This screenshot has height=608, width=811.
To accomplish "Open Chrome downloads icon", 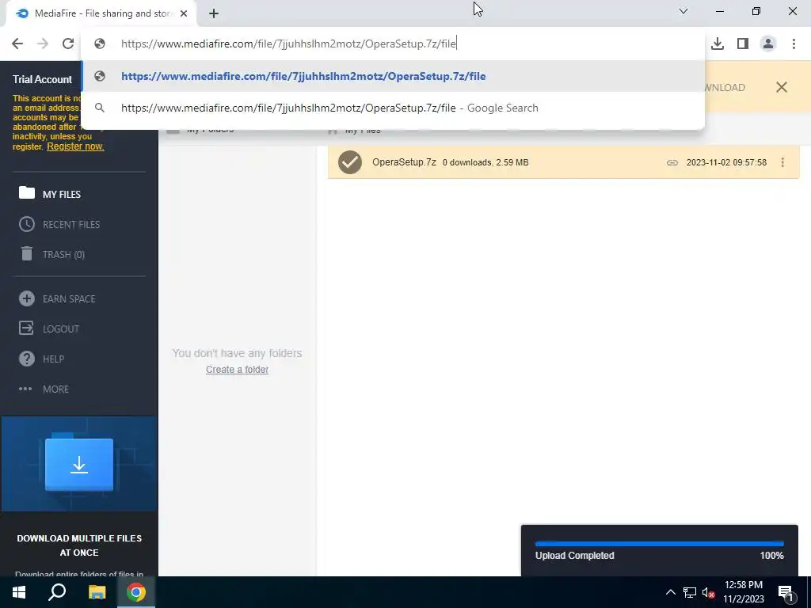I will (718, 44).
